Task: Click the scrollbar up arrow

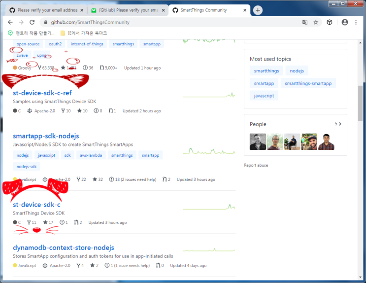Action: pos(361,43)
